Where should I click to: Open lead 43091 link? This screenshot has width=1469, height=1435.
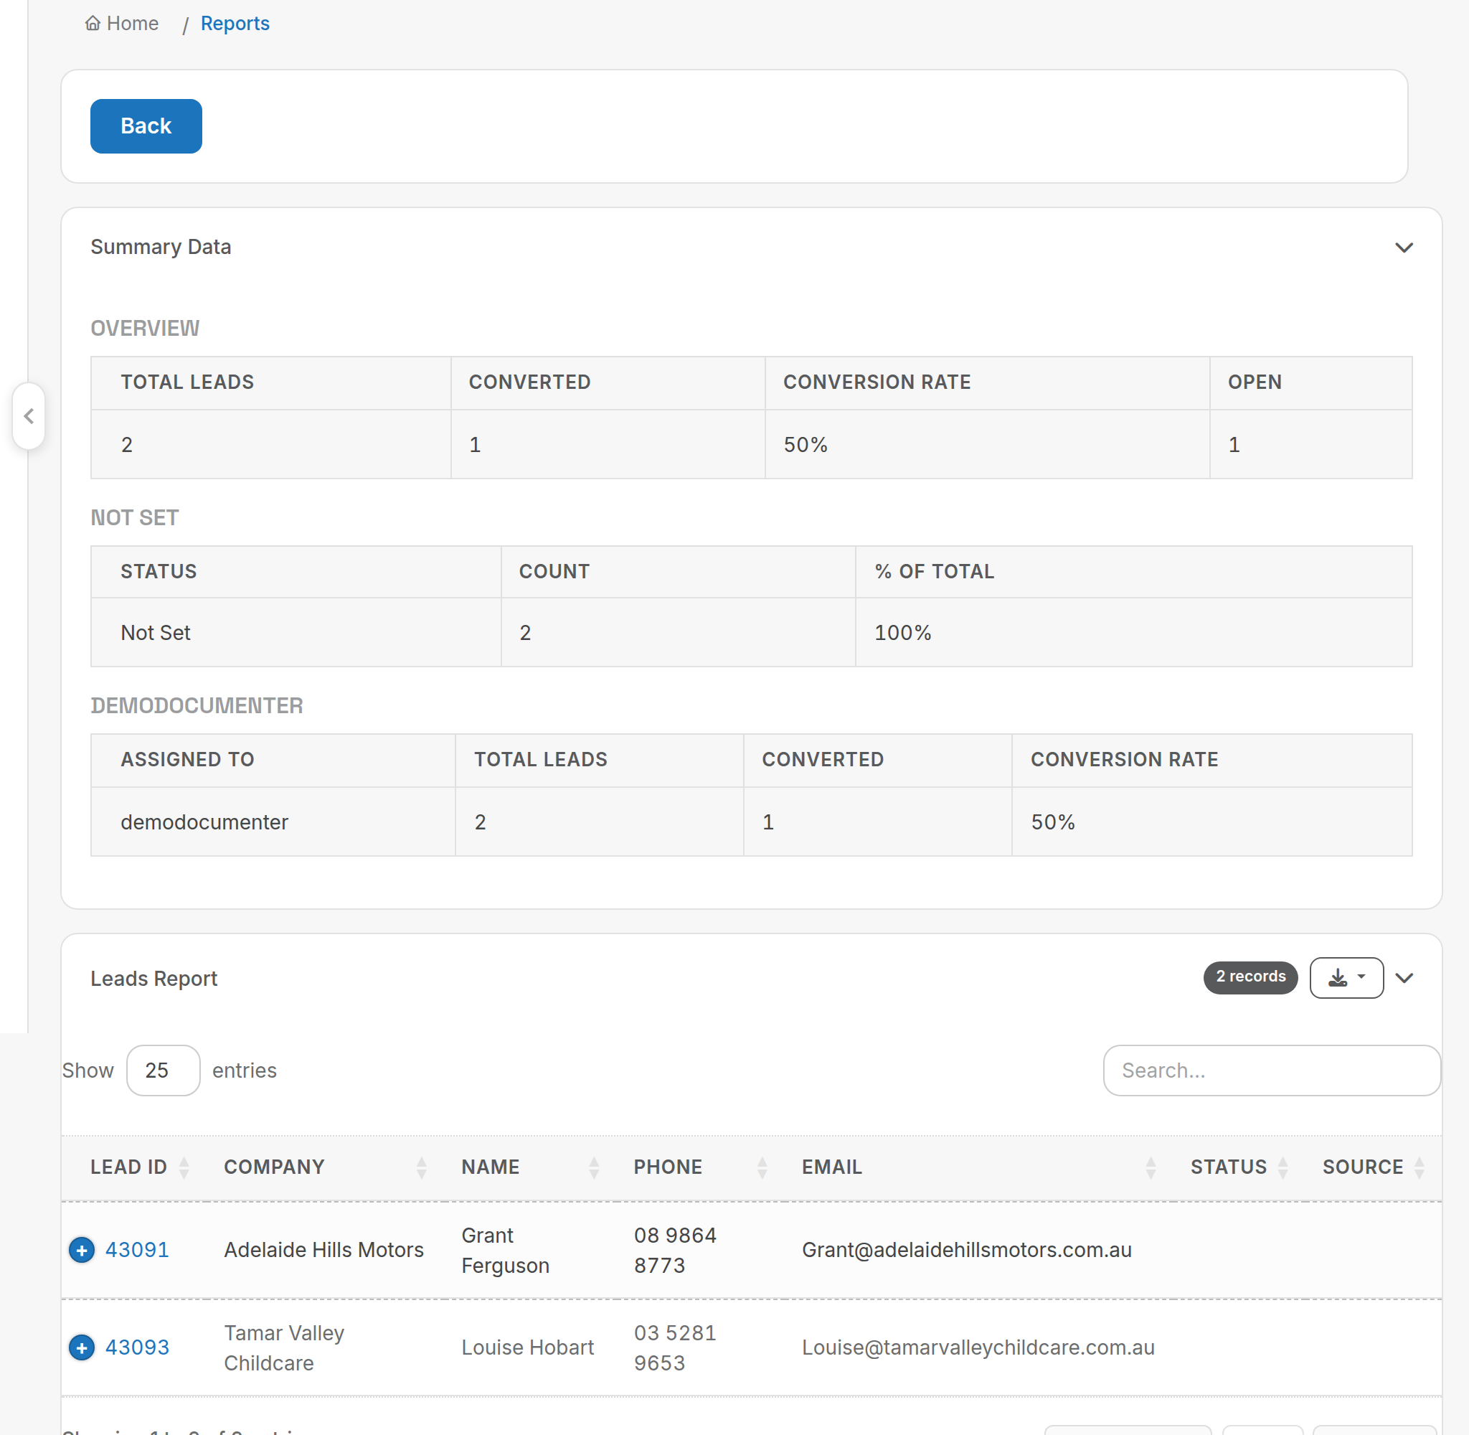[137, 1249]
